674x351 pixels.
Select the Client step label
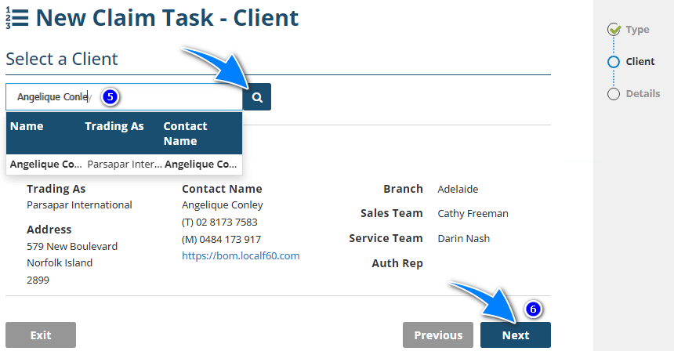click(x=640, y=62)
